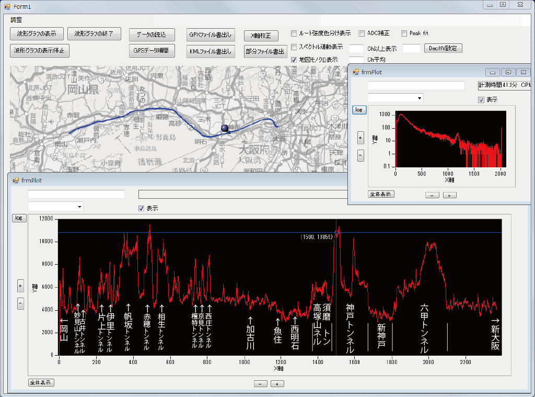Click KMLファイル書出し button
535x397 pixels.
tap(211, 52)
